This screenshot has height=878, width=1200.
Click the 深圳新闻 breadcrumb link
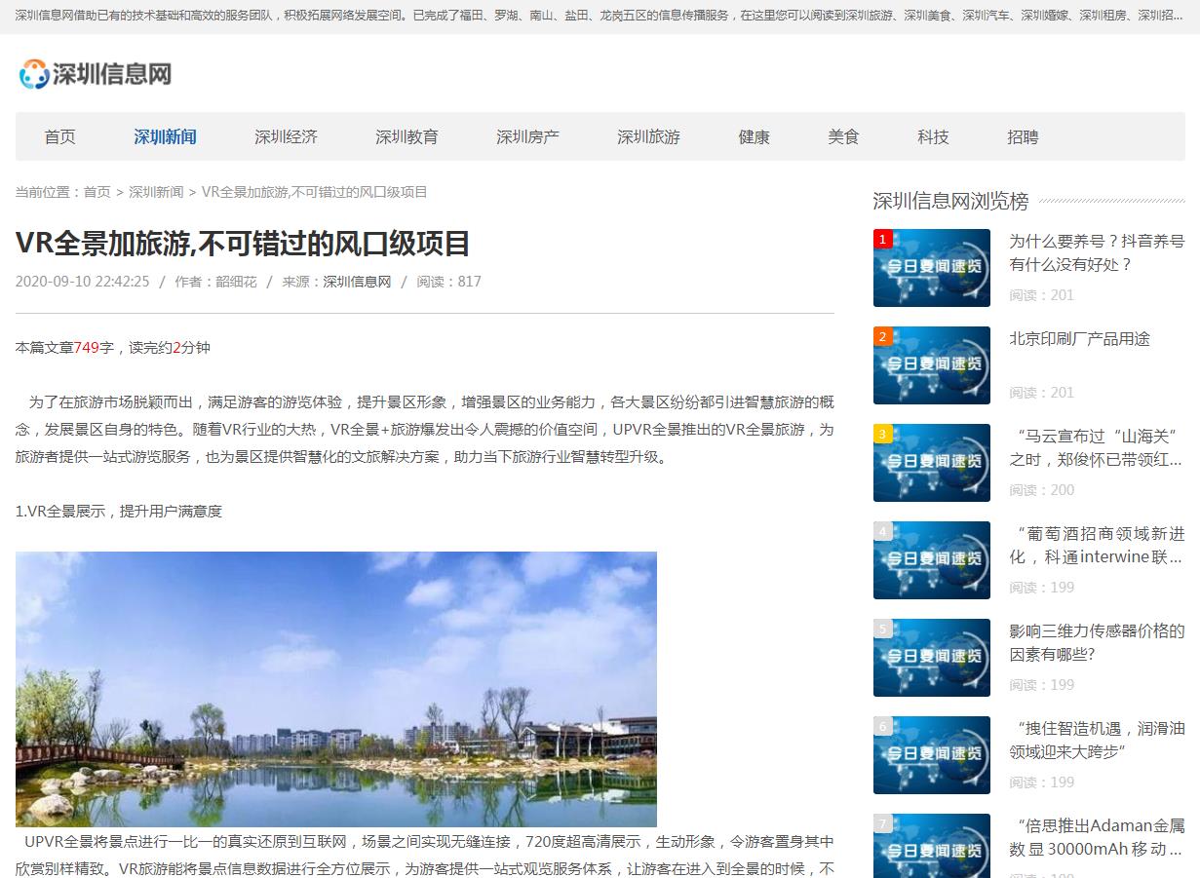(156, 192)
